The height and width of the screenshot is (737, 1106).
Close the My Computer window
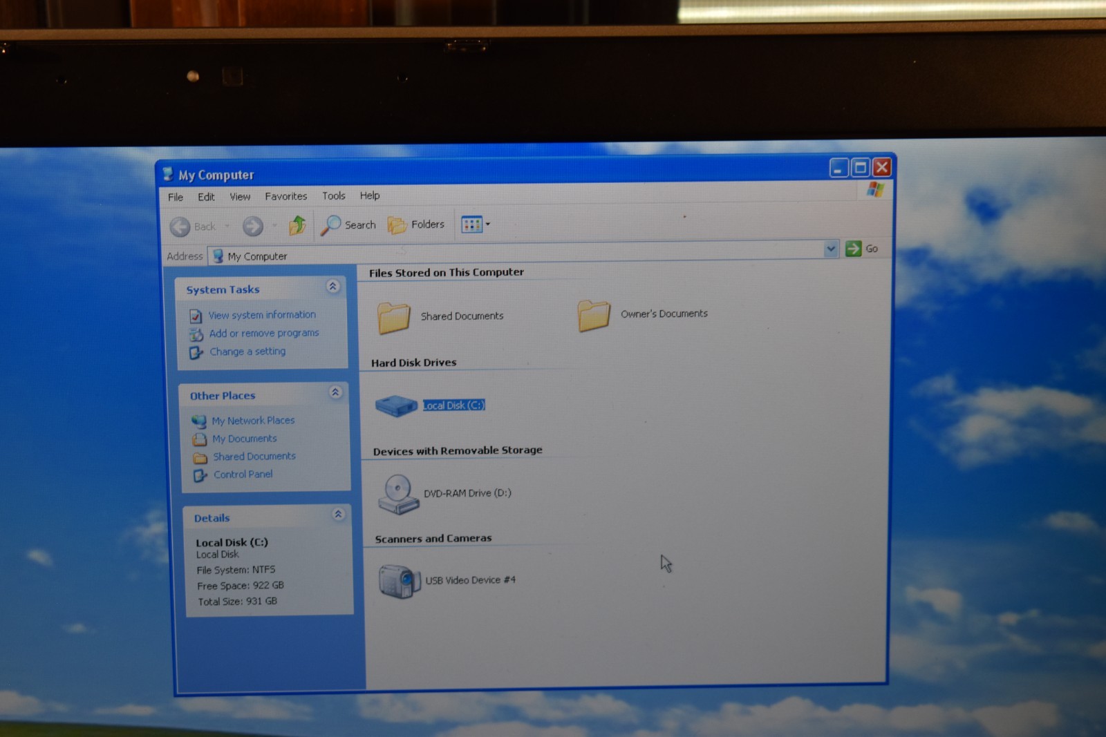click(x=882, y=166)
